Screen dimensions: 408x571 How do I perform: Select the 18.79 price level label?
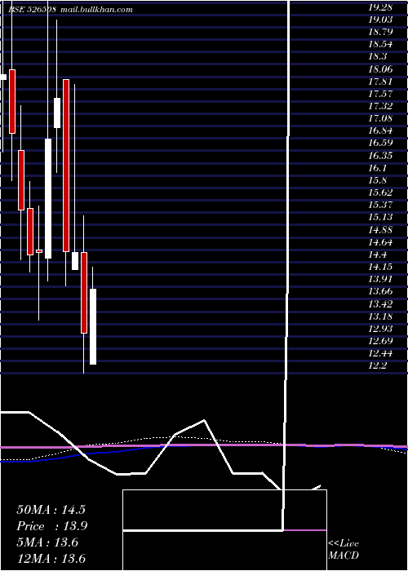380,32
